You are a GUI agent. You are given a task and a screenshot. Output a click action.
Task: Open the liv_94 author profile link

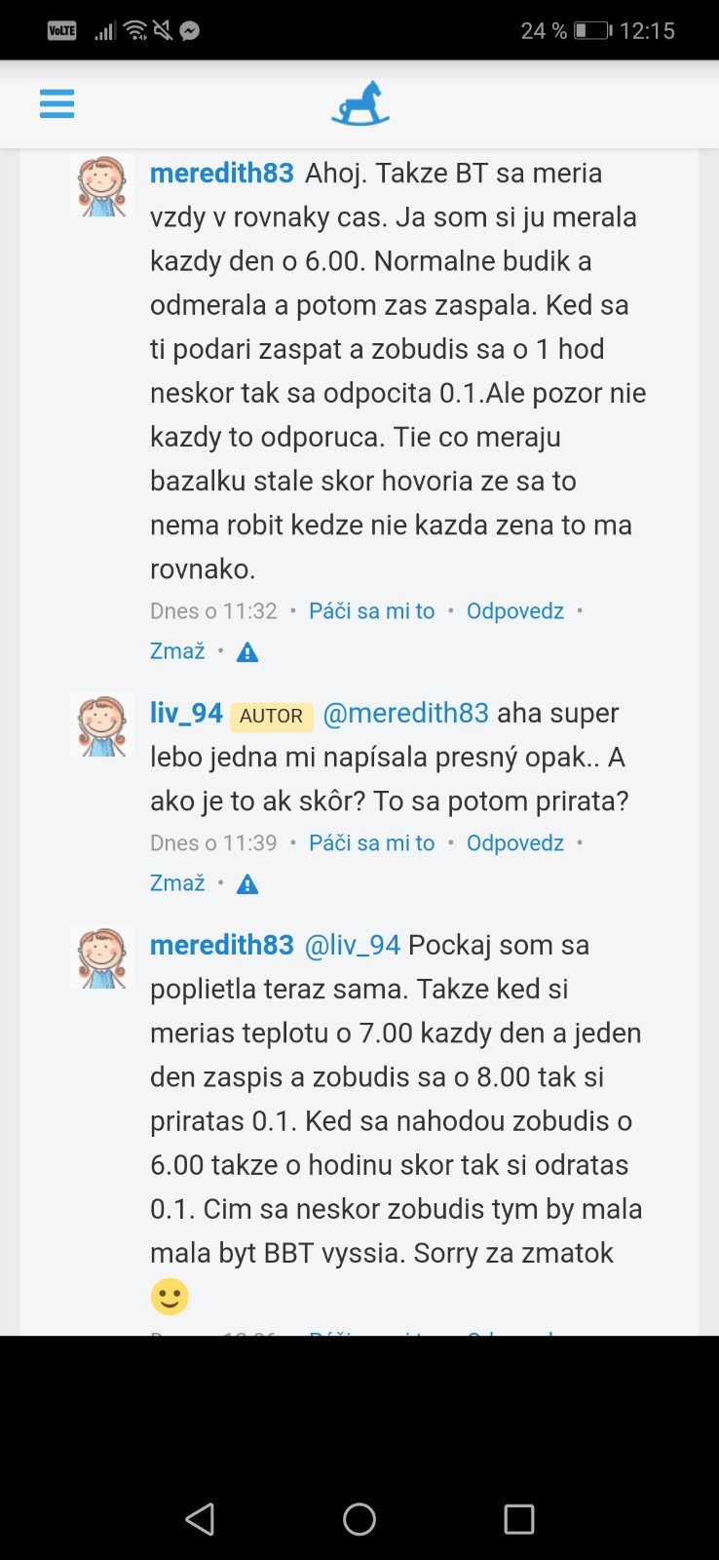(x=186, y=714)
